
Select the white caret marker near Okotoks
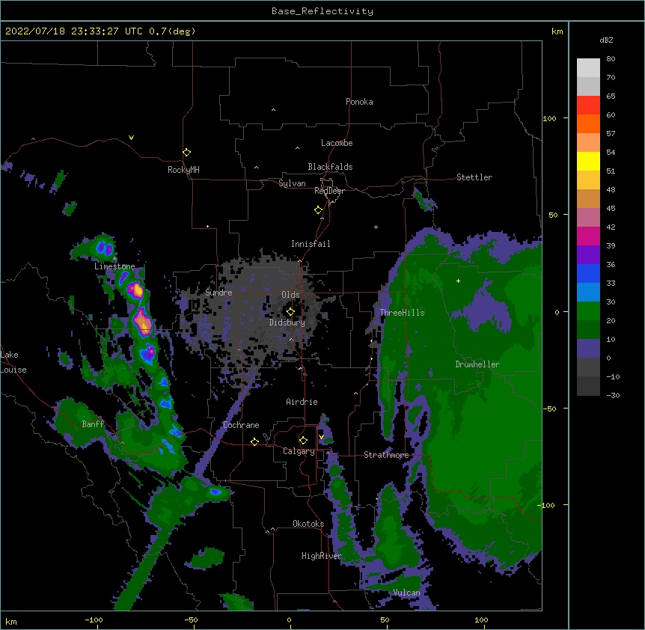(x=272, y=529)
